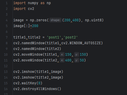This screenshot has height=95, width=127.
Task: Click x: hint before 400
Action: tap(62, 60)
